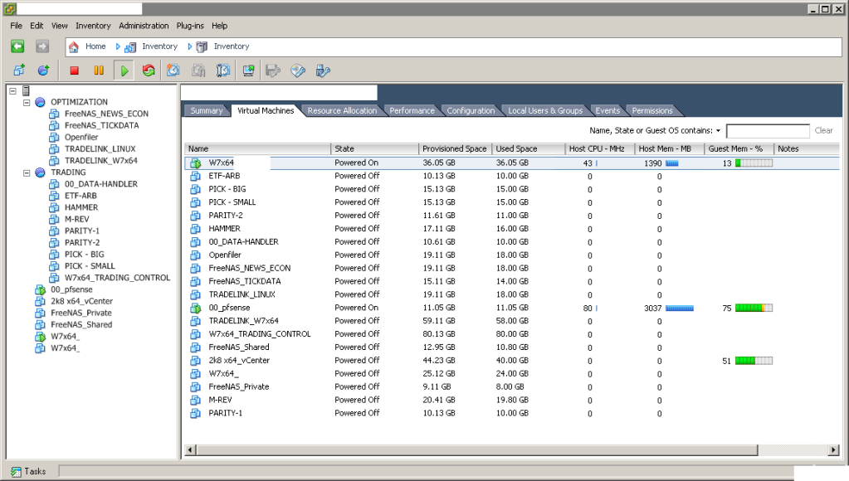Open the Administration menu
The height and width of the screenshot is (481, 849).
click(x=144, y=26)
